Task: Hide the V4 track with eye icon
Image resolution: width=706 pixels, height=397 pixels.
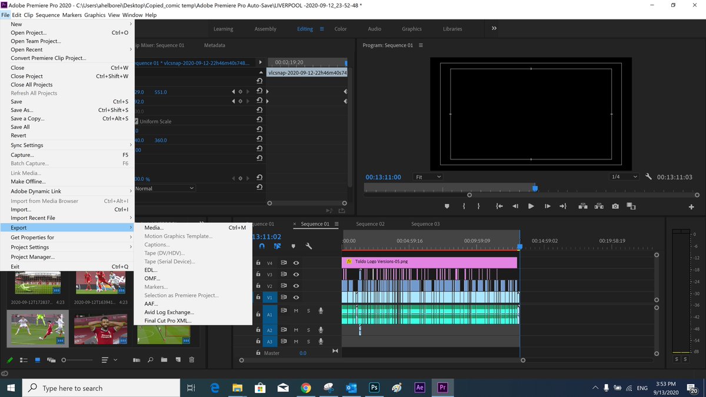Action: point(297,263)
